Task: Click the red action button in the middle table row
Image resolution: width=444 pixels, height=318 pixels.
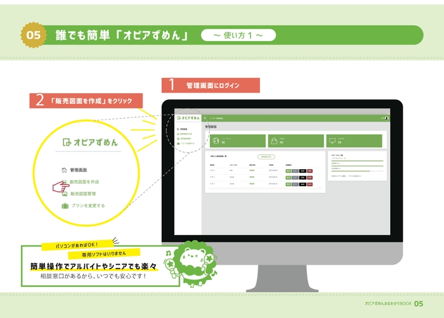Action: click(x=310, y=177)
